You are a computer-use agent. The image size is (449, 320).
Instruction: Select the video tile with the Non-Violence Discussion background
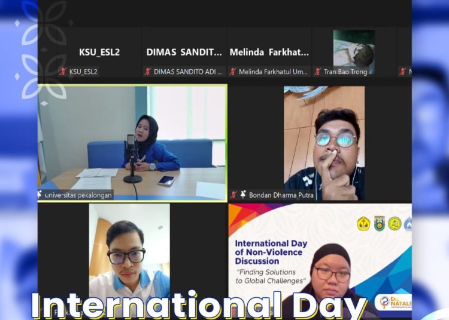pyautogui.click(x=320, y=260)
